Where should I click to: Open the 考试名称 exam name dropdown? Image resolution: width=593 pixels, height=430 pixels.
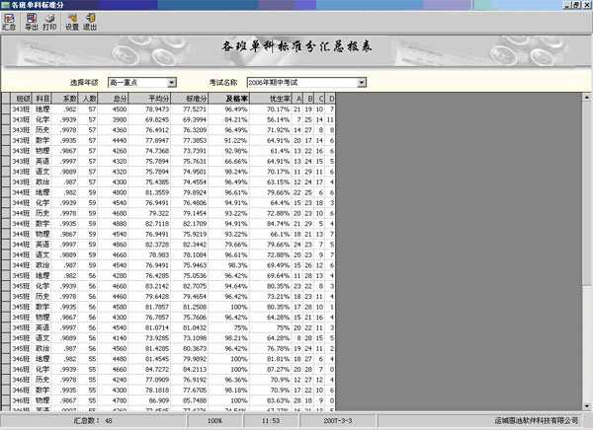click(361, 82)
